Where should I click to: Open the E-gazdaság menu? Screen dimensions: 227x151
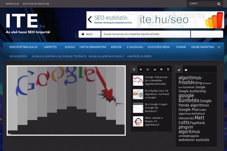(135, 47)
